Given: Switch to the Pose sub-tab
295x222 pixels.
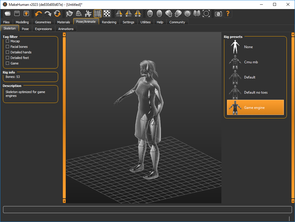Looking at the screenshot, I should click(x=25, y=29).
